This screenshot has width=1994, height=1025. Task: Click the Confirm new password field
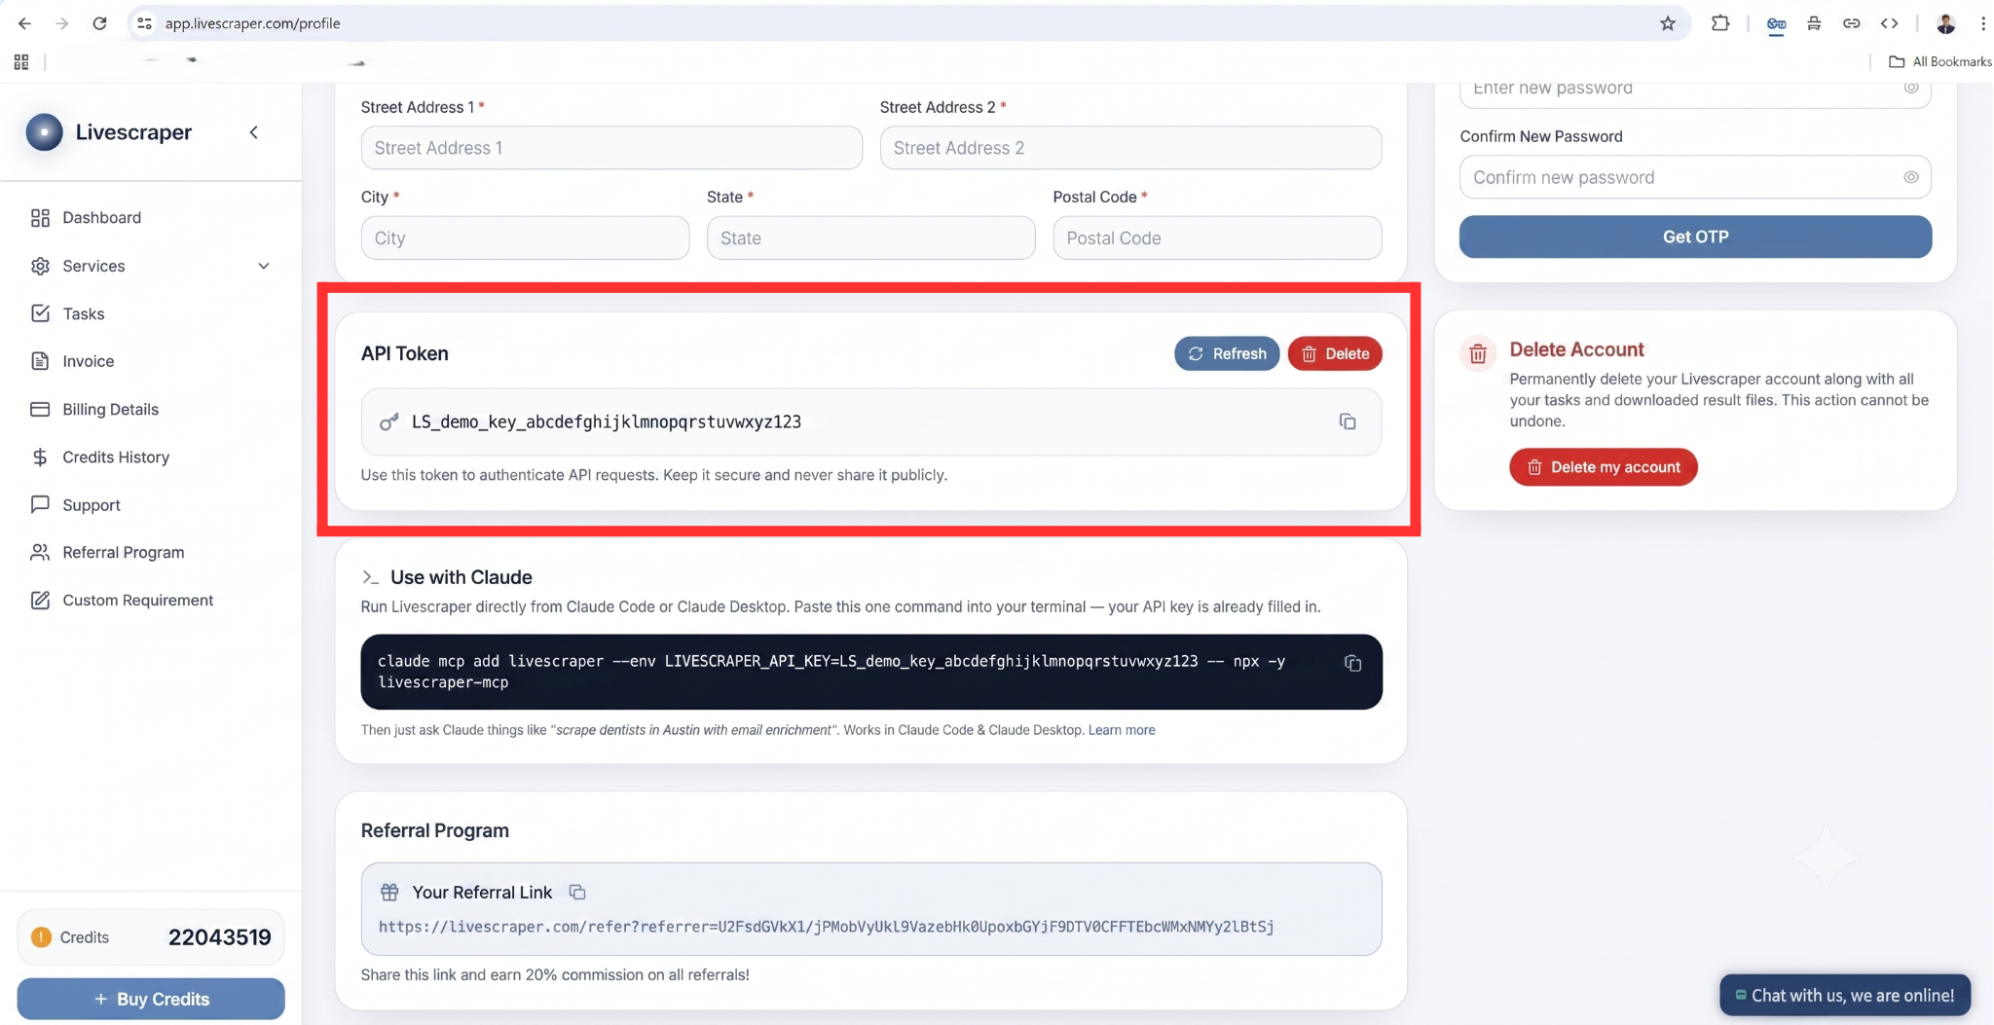point(1695,177)
